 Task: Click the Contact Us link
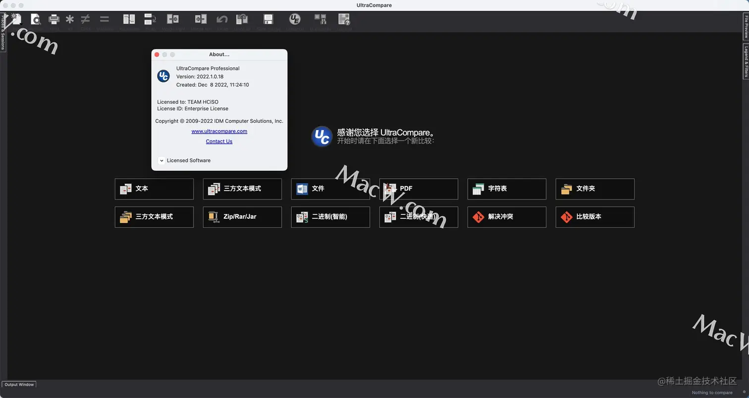coord(219,142)
